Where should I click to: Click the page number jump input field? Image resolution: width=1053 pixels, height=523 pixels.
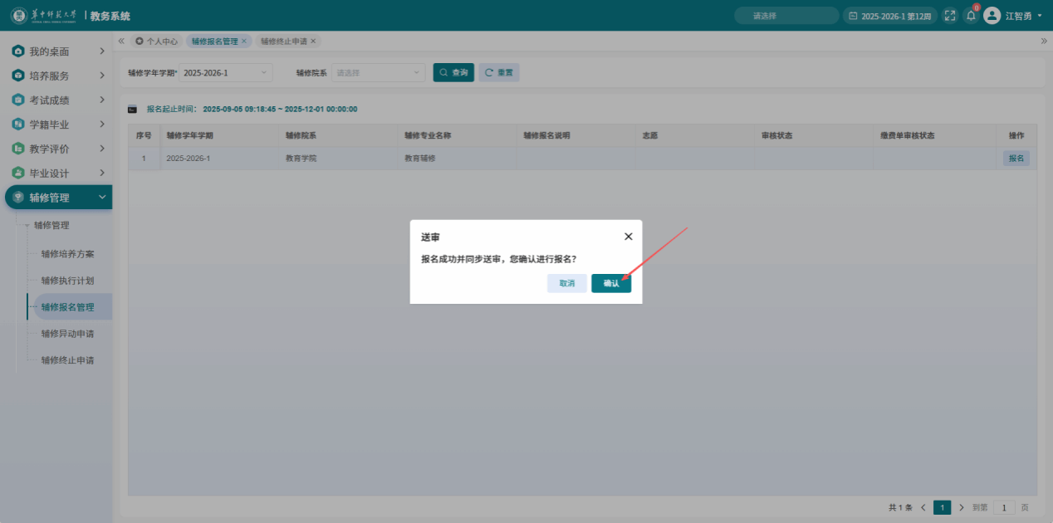[x=1004, y=507]
